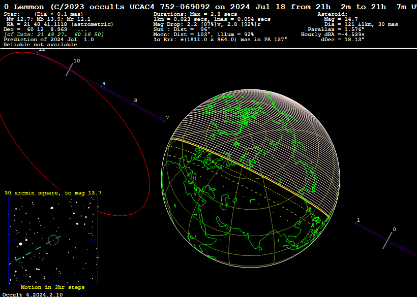Click '30 arcmin square, to mag 13.7' caption
The height and width of the screenshot is (297, 417).
(53, 193)
